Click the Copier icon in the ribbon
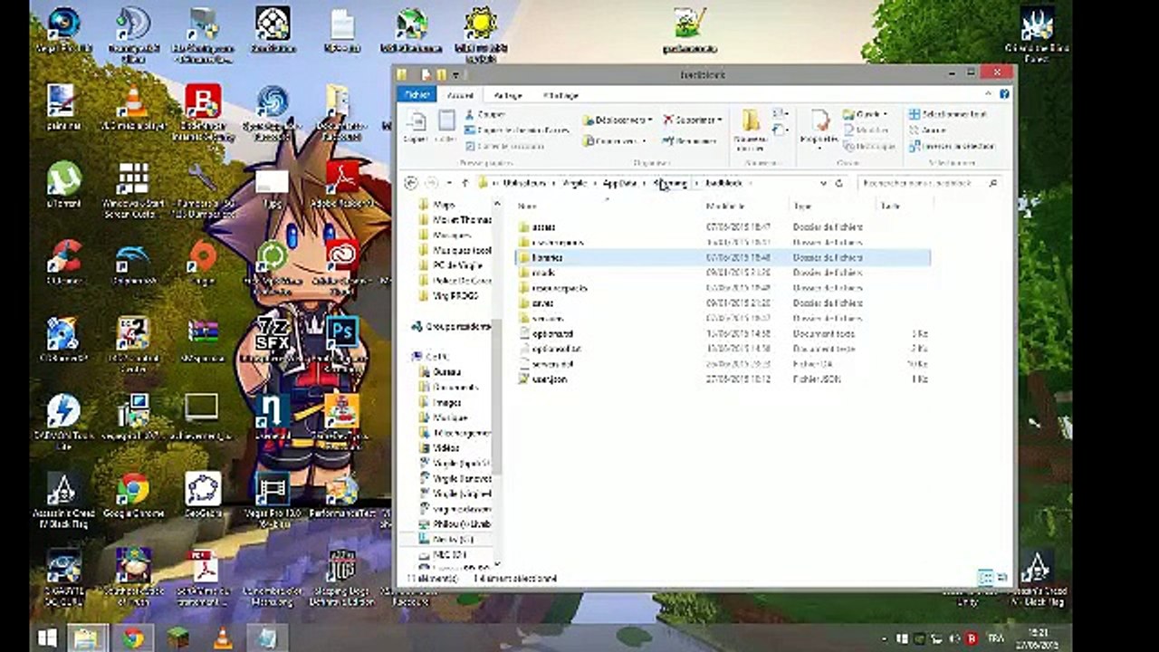This screenshot has width=1159, height=652. click(x=417, y=125)
